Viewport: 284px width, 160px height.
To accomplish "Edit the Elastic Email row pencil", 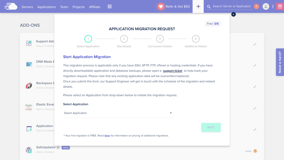I will click(255, 108).
